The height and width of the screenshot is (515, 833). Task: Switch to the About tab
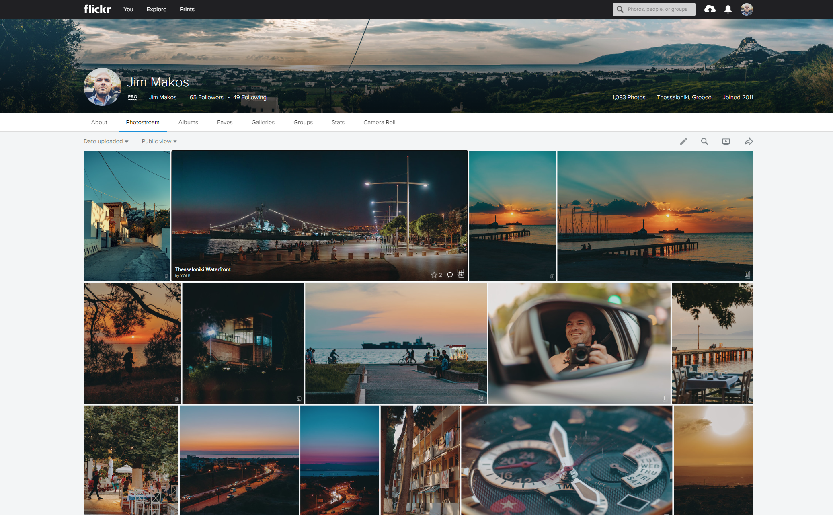pyautogui.click(x=99, y=122)
